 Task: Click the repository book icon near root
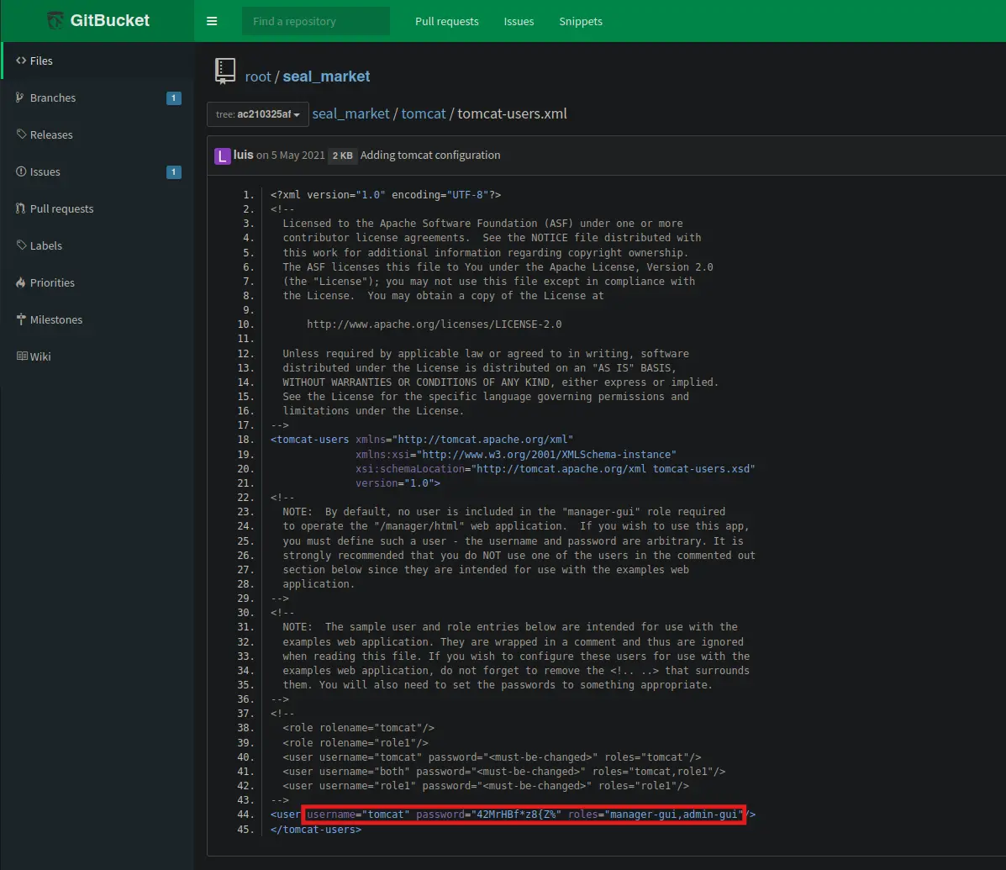click(x=225, y=71)
